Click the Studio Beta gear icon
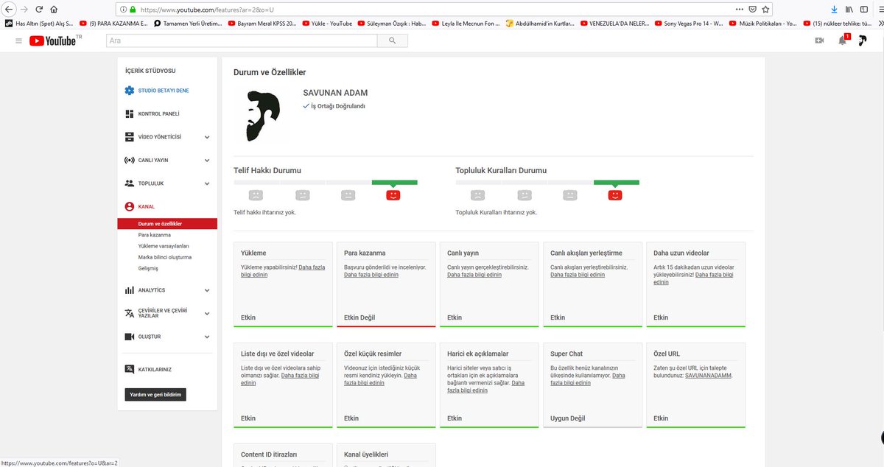The image size is (884, 467). click(130, 91)
